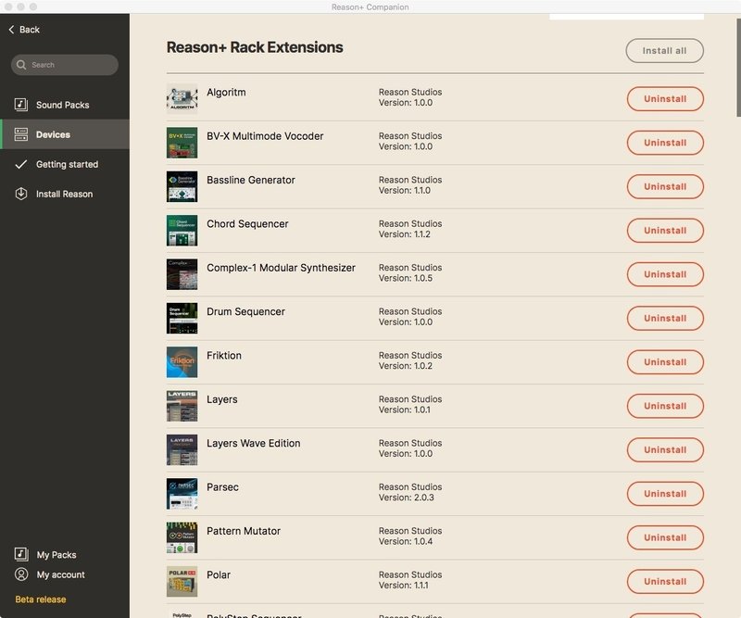Uninstall Drum Sequencer
Screen dimensions: 741x618
[665, 318]
